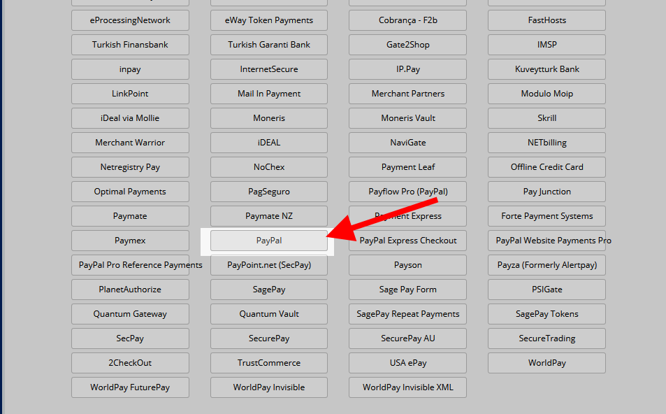The width and height of the screenshot is (666, 414).
Task: Choose Gate2Shop gateway
Action: click(407, 45)
